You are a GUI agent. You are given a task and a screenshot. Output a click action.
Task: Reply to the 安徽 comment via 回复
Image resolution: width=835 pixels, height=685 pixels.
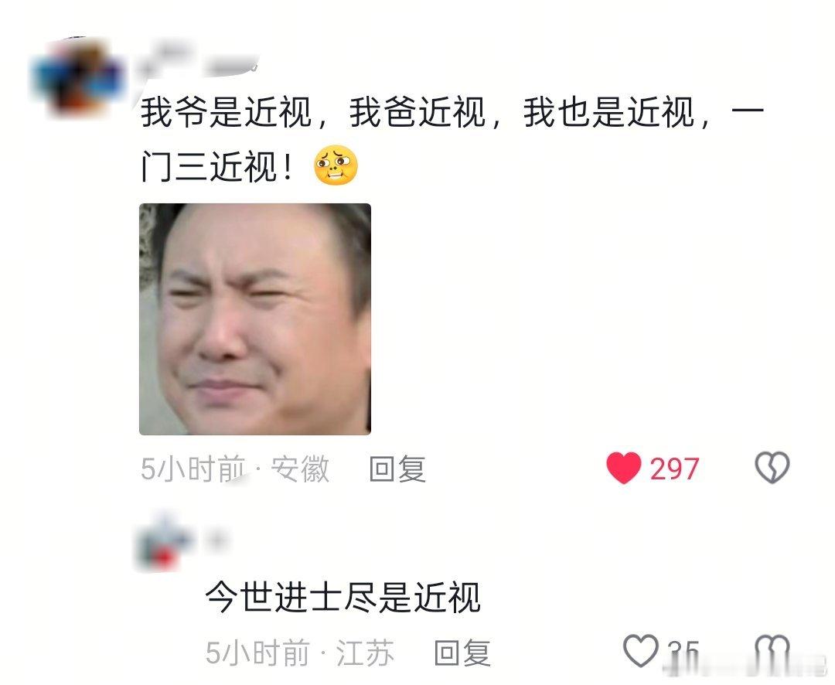pos(398,469)
